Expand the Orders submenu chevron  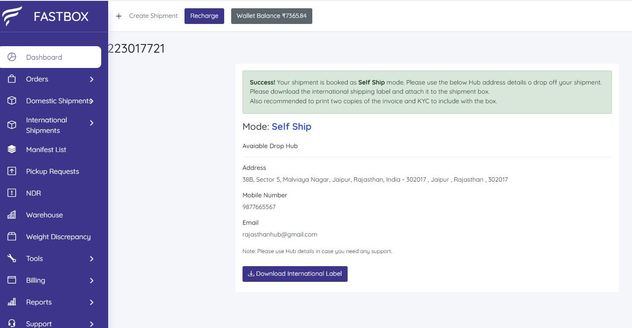pyautogui.click(x=92, y=79)
